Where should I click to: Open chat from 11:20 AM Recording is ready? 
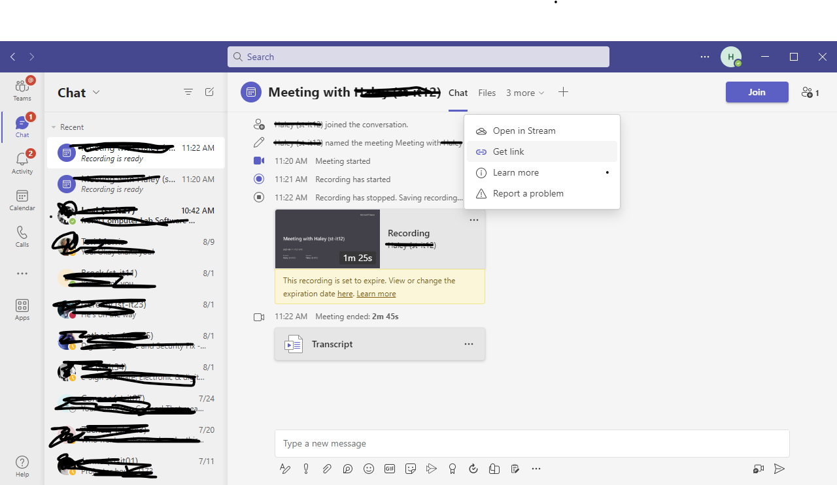pyautogui.click(x=136, y=184)
